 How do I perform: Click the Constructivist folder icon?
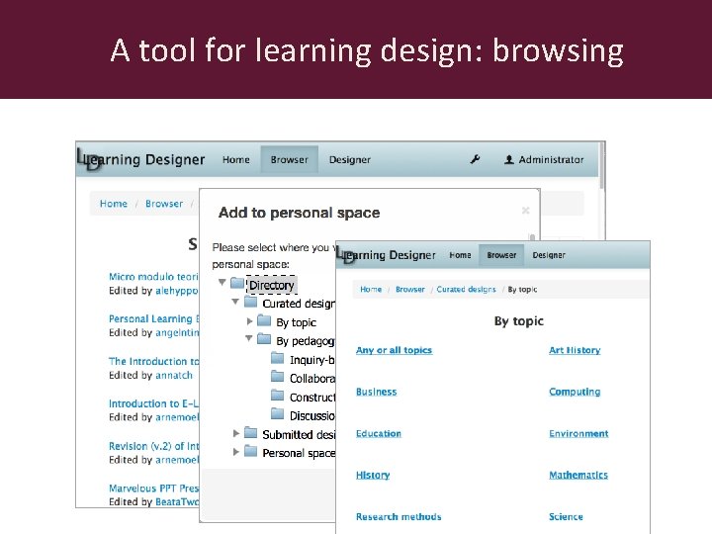(278, 395)
